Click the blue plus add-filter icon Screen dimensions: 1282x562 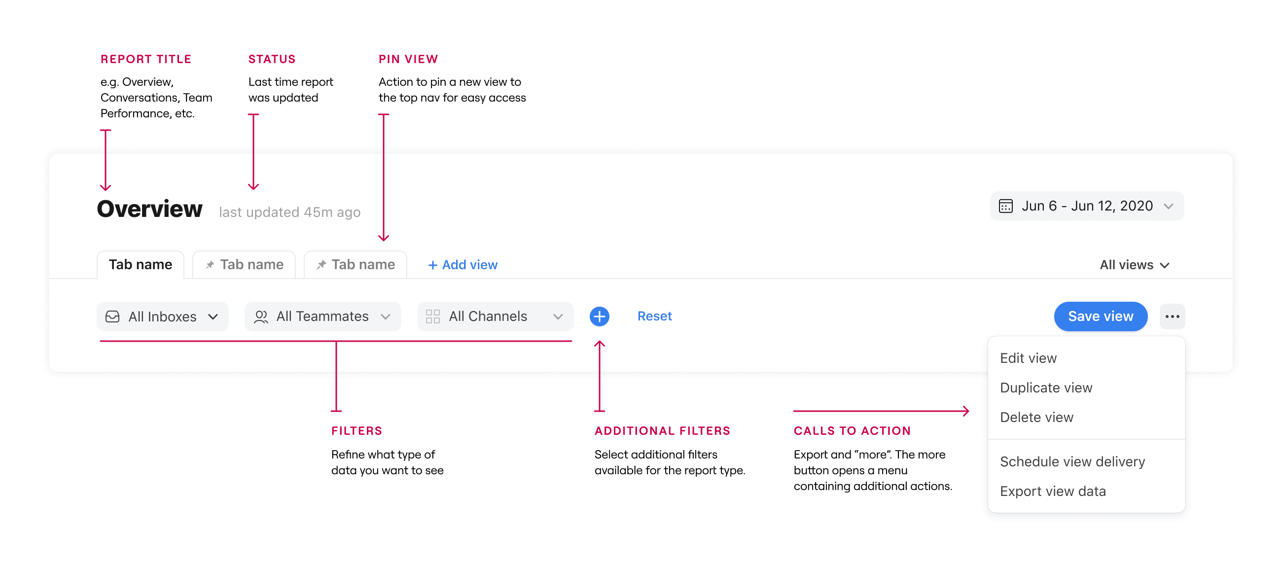point(599,316)
